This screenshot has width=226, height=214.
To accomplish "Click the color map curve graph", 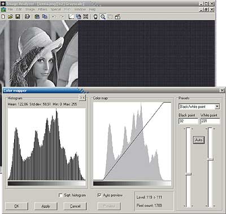I will pos(132,142).
